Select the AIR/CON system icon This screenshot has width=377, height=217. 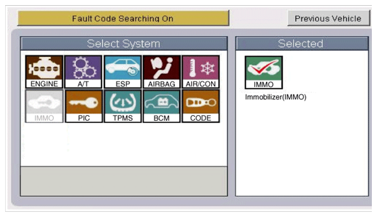(x=201, y=72)
